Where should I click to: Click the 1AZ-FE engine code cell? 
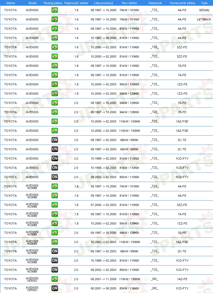182,279
